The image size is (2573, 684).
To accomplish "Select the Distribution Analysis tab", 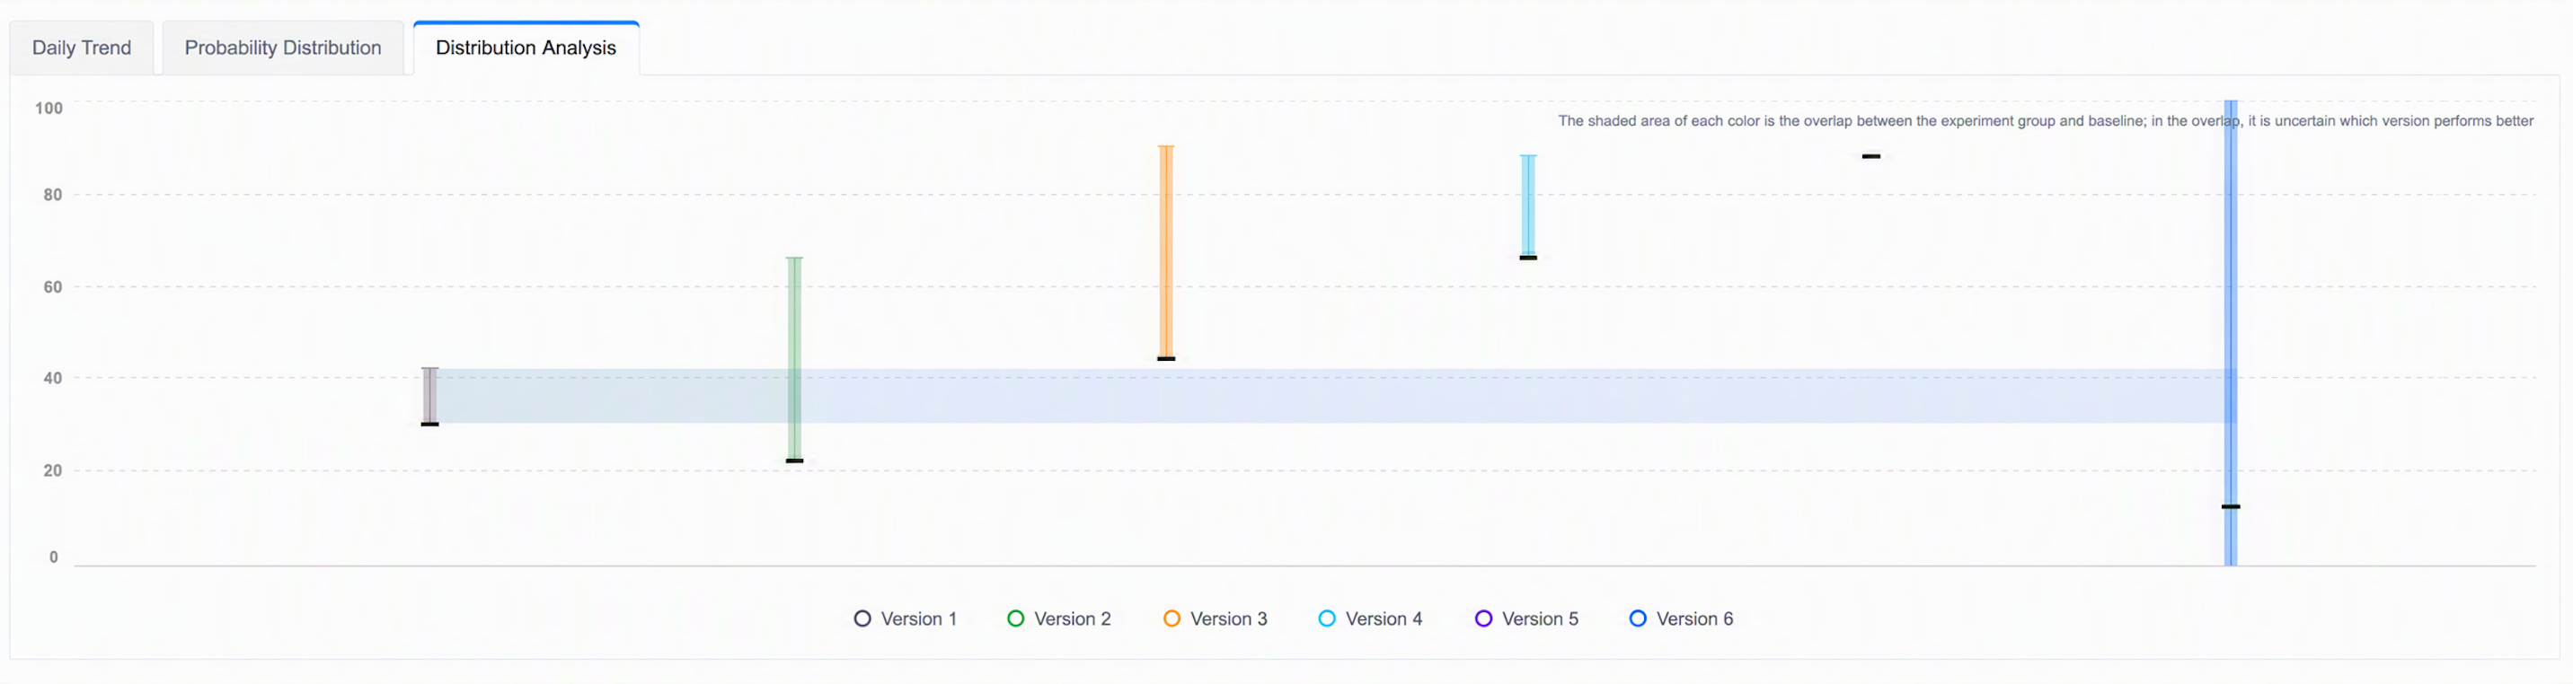I will click(526, 48).
